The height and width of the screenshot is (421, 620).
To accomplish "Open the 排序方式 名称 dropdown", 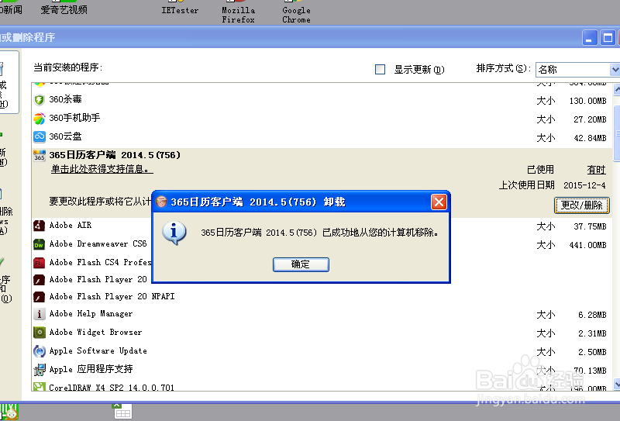I will [x=615, y=70].
